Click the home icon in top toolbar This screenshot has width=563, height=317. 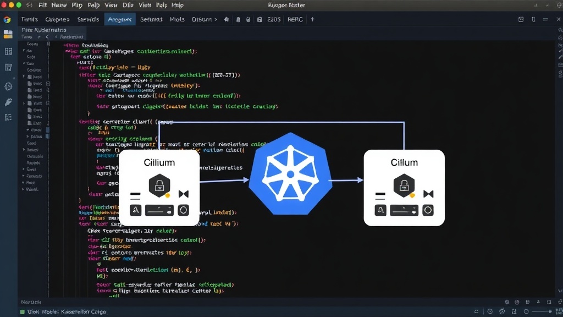click(x=226, y=19)
